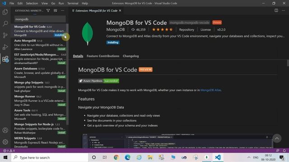Open File Explorer from the taskbar
This screenshot has width=289, height=162.
(x=150, y=157)
